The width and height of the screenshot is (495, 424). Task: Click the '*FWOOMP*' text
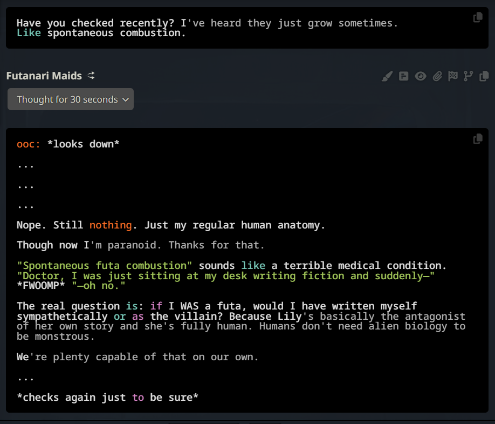41,286
